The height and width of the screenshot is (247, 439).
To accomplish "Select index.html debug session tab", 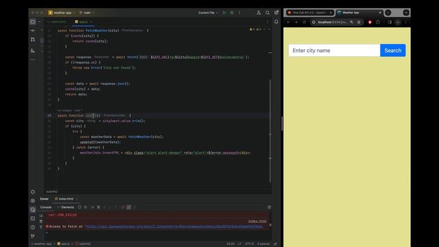I will [x=66, y=199].
